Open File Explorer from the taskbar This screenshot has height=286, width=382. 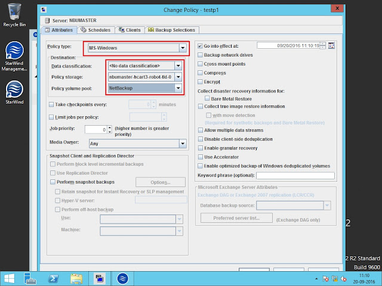[x=76, y=278]
